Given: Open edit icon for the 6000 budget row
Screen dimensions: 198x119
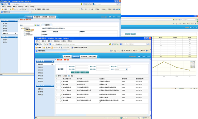Looking at the screenshot, I should (61, 84).
